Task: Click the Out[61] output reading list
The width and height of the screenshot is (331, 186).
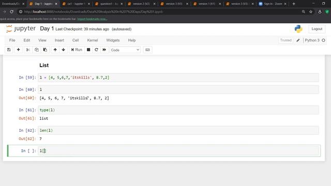Action: pos(43,118)
